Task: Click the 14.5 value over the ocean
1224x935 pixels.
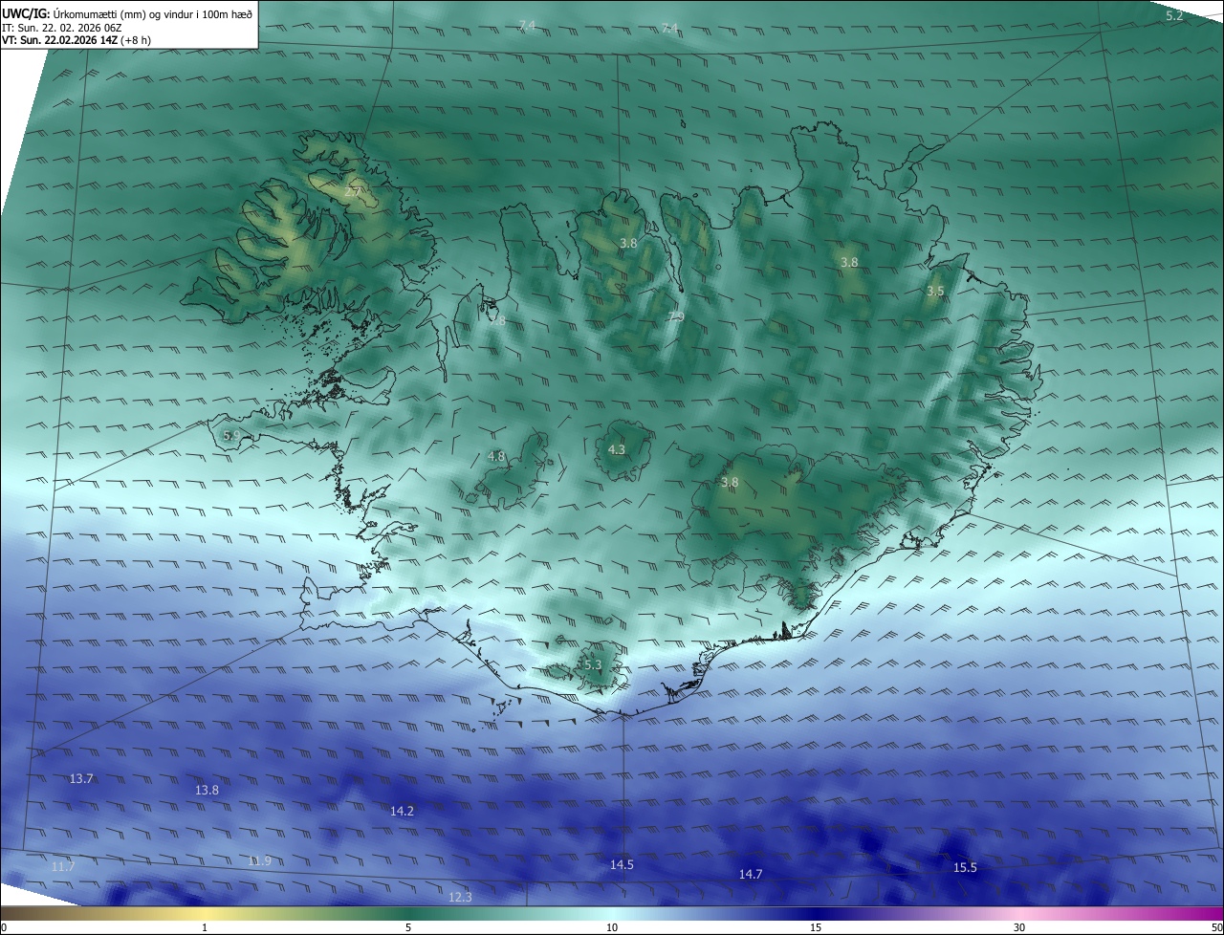Action: tap(622, 865)
